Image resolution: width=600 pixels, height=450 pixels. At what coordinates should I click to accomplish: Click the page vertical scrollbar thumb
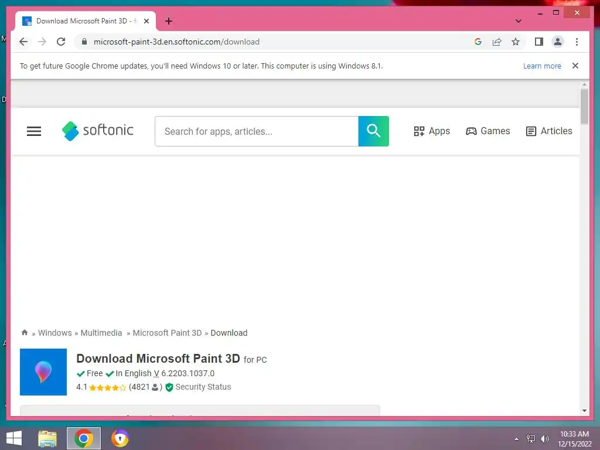click(584, 107)
